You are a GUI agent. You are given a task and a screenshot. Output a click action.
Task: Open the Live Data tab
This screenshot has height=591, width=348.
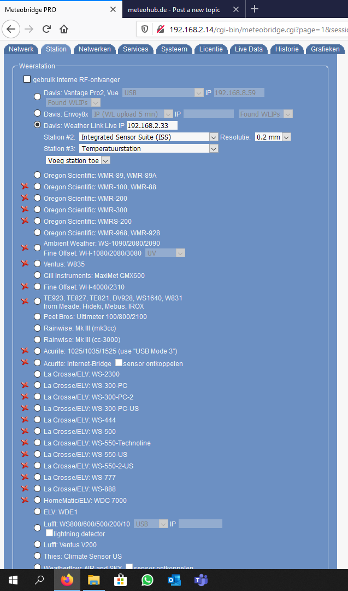coord(249,49)
